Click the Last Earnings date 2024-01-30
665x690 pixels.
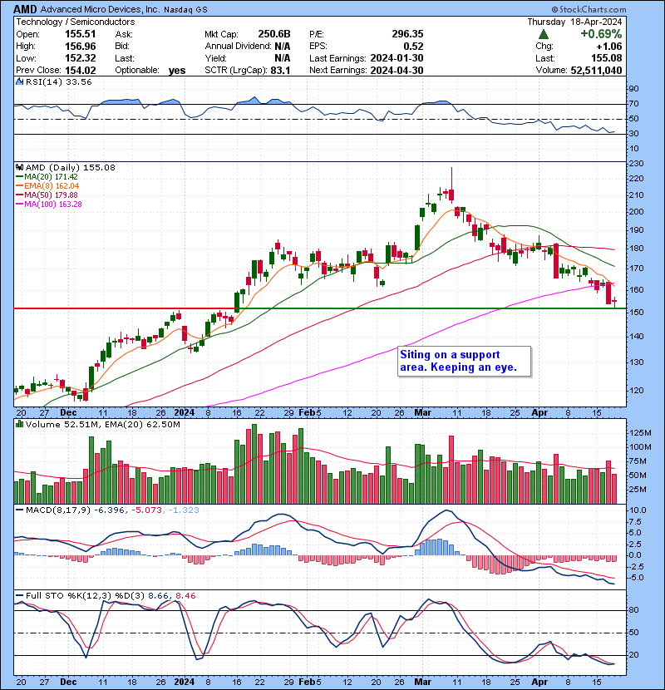pyautogui.click(x=397, y=58)
